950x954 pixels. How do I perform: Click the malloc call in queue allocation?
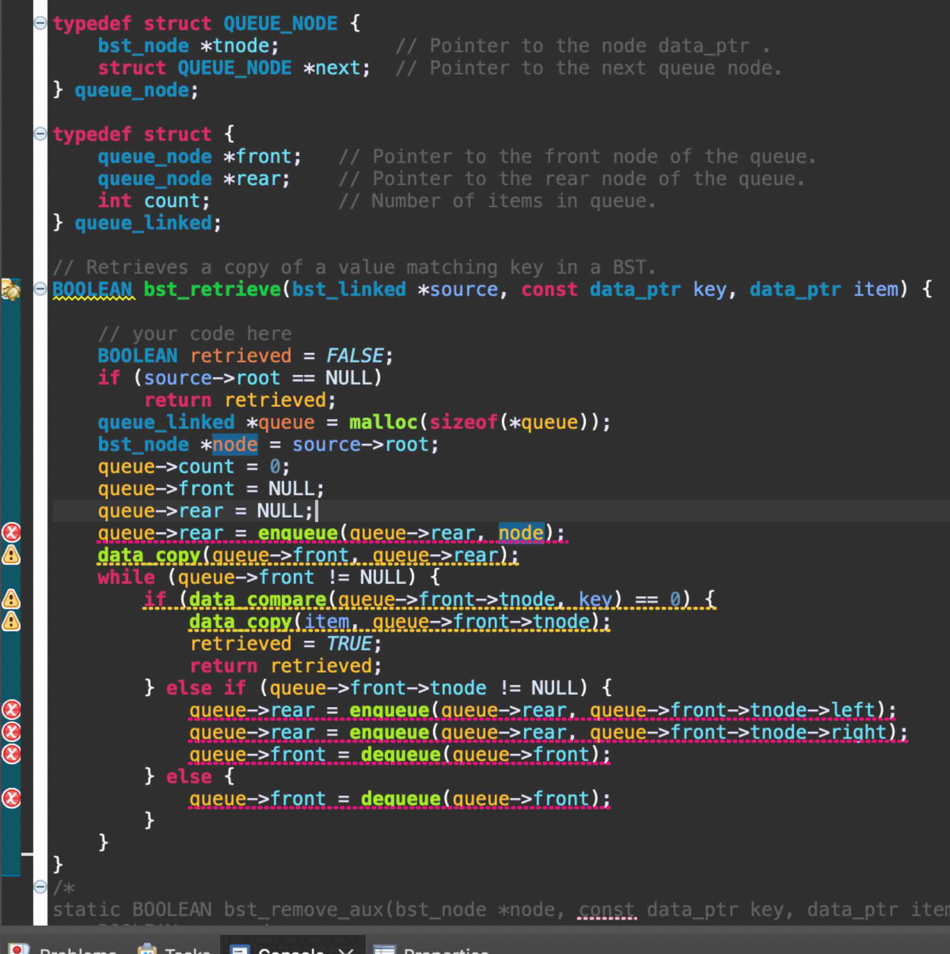pyautogui.click(x=383, y=422)
